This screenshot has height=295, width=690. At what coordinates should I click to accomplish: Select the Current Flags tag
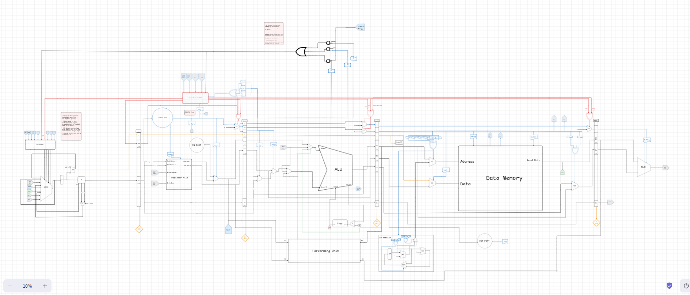coord(361,27)
